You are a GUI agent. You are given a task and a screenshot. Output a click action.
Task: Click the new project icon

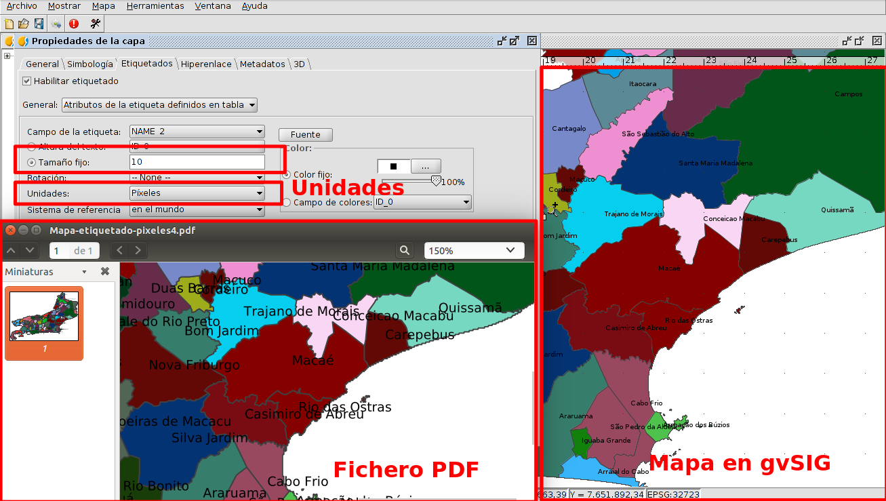9,24
